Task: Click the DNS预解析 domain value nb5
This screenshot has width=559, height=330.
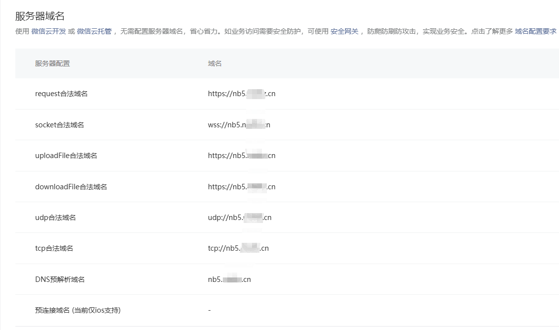Action: pos(229,279)
